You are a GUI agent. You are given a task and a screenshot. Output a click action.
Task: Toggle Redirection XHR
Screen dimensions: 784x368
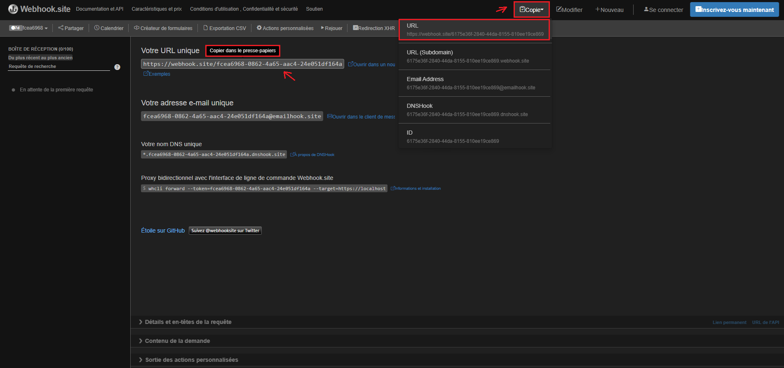tap(374, 28)
